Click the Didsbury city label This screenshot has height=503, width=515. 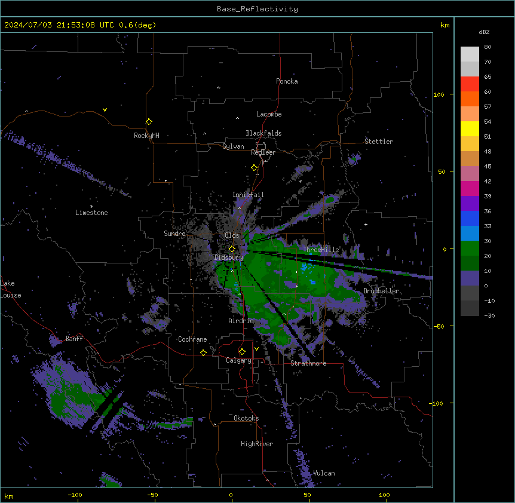tap(229, 257)
